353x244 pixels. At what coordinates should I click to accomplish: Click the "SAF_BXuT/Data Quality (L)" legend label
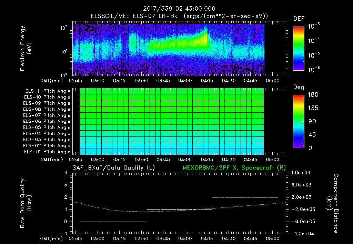[x=114, y=168]
